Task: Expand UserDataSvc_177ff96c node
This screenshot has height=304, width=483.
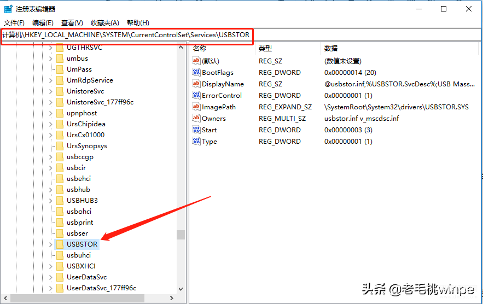Action: coord(51,288)
